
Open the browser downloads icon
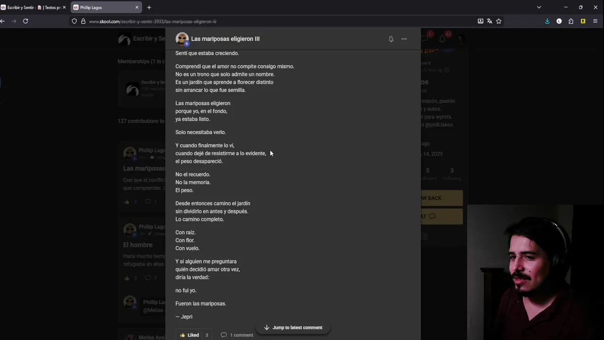pos(547,21)
